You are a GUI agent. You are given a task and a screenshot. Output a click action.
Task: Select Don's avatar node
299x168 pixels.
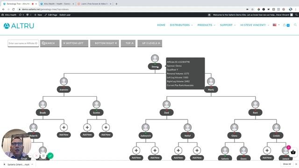(x=166, y=105)
